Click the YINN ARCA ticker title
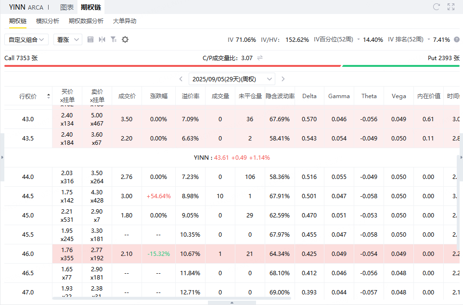The width and height of the screenshot is (463, 305). pyautogui.click(x=26, y=7)
